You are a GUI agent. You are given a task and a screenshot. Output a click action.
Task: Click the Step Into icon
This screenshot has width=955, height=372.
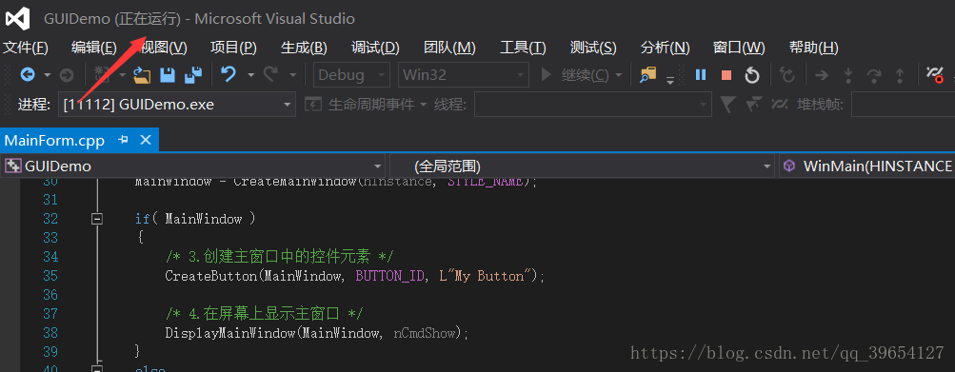coord(847,75)
